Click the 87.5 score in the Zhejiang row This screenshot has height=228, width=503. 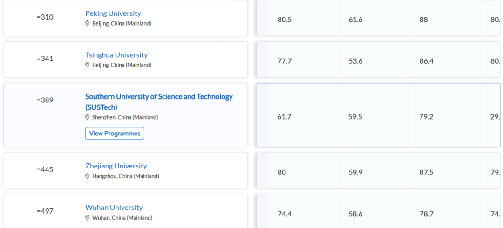[x=426, y=173]
